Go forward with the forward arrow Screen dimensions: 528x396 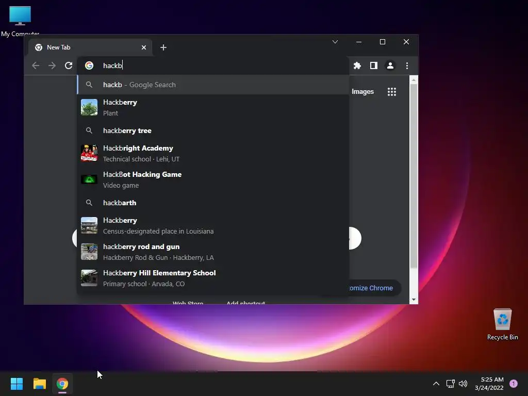coord(52,65)
